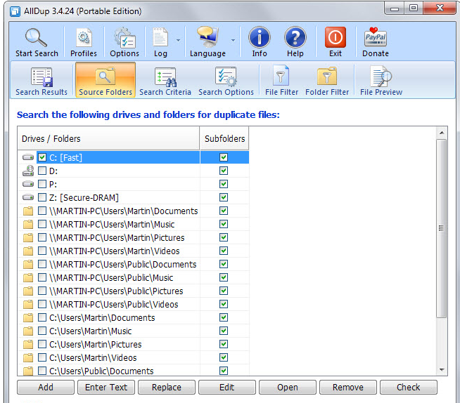
Task: Expand the Language dropdown arrow
Action: 233,40
